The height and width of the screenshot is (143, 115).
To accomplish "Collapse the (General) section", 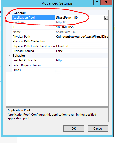I will pos(9,13).
